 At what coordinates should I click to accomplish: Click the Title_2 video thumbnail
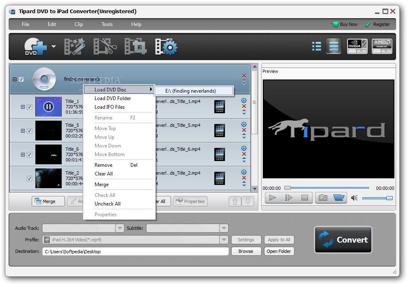[x=49, y=178]
